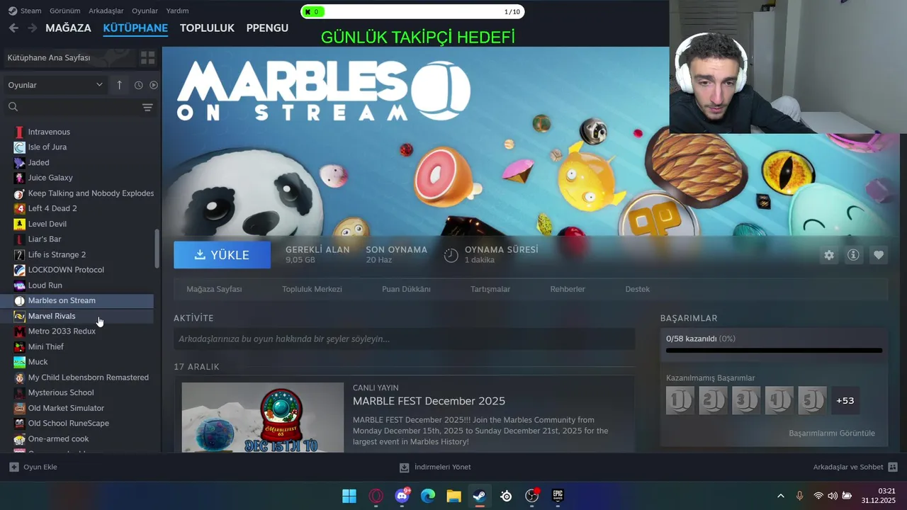Click Oyun Ekle plus icon
Screen dimensions: 907x510
click(x=13, y=467)
